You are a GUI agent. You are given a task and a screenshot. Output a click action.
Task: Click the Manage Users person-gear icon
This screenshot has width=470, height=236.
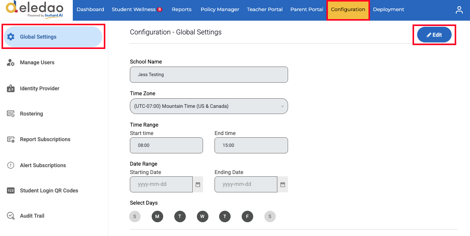11,62
